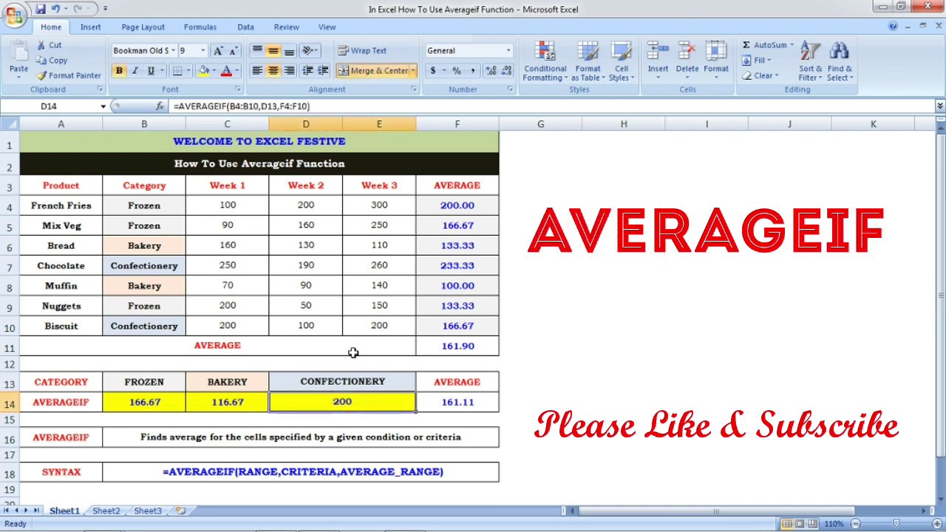Apply red font color

226,71
